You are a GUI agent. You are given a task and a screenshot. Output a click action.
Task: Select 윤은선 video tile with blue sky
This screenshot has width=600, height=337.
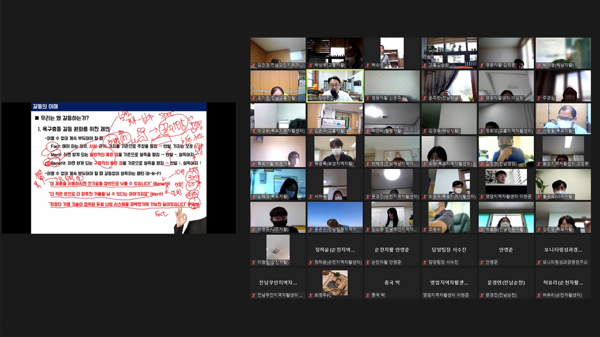click(x=335, y=216)
